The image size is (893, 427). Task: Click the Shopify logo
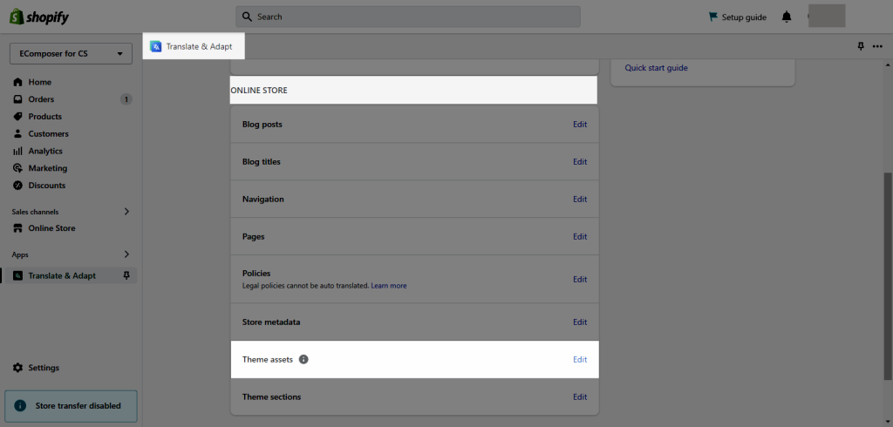[38, 17]
